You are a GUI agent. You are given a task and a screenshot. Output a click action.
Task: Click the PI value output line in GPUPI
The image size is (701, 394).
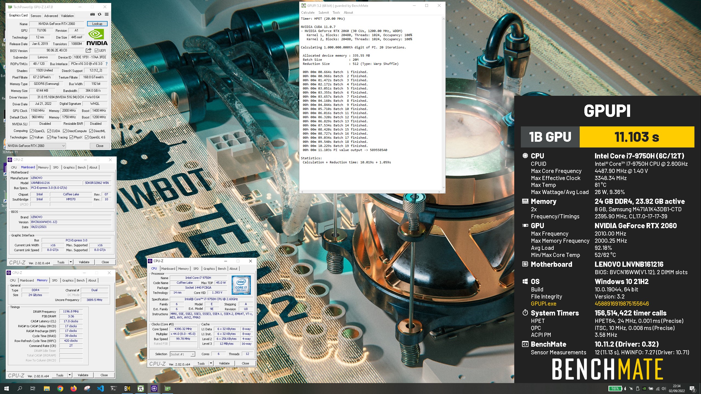point(345,150)
